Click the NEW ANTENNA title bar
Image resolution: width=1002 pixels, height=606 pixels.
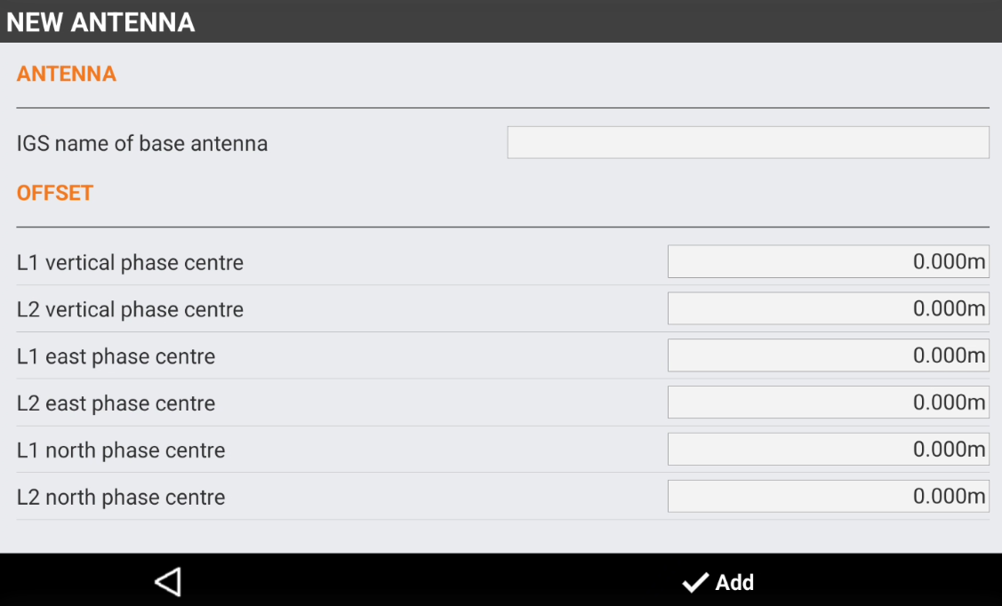tap(100, 22)
